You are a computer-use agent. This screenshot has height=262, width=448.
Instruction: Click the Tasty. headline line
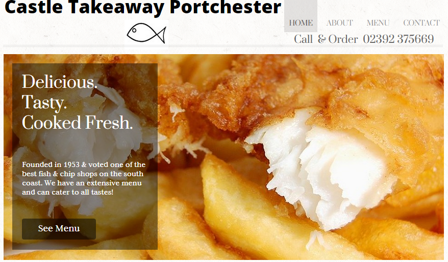[44, 102]
